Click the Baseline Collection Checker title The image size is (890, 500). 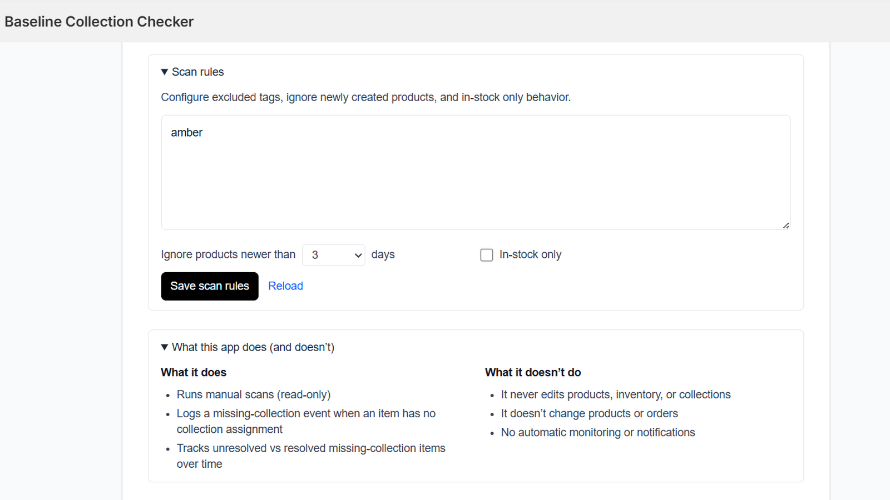(99, 22)
